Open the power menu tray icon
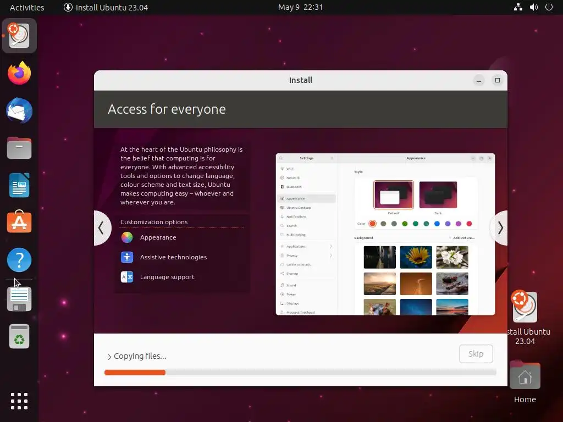Image resolution: width=563 pixels, height=422 pixels. click(549, 7)
